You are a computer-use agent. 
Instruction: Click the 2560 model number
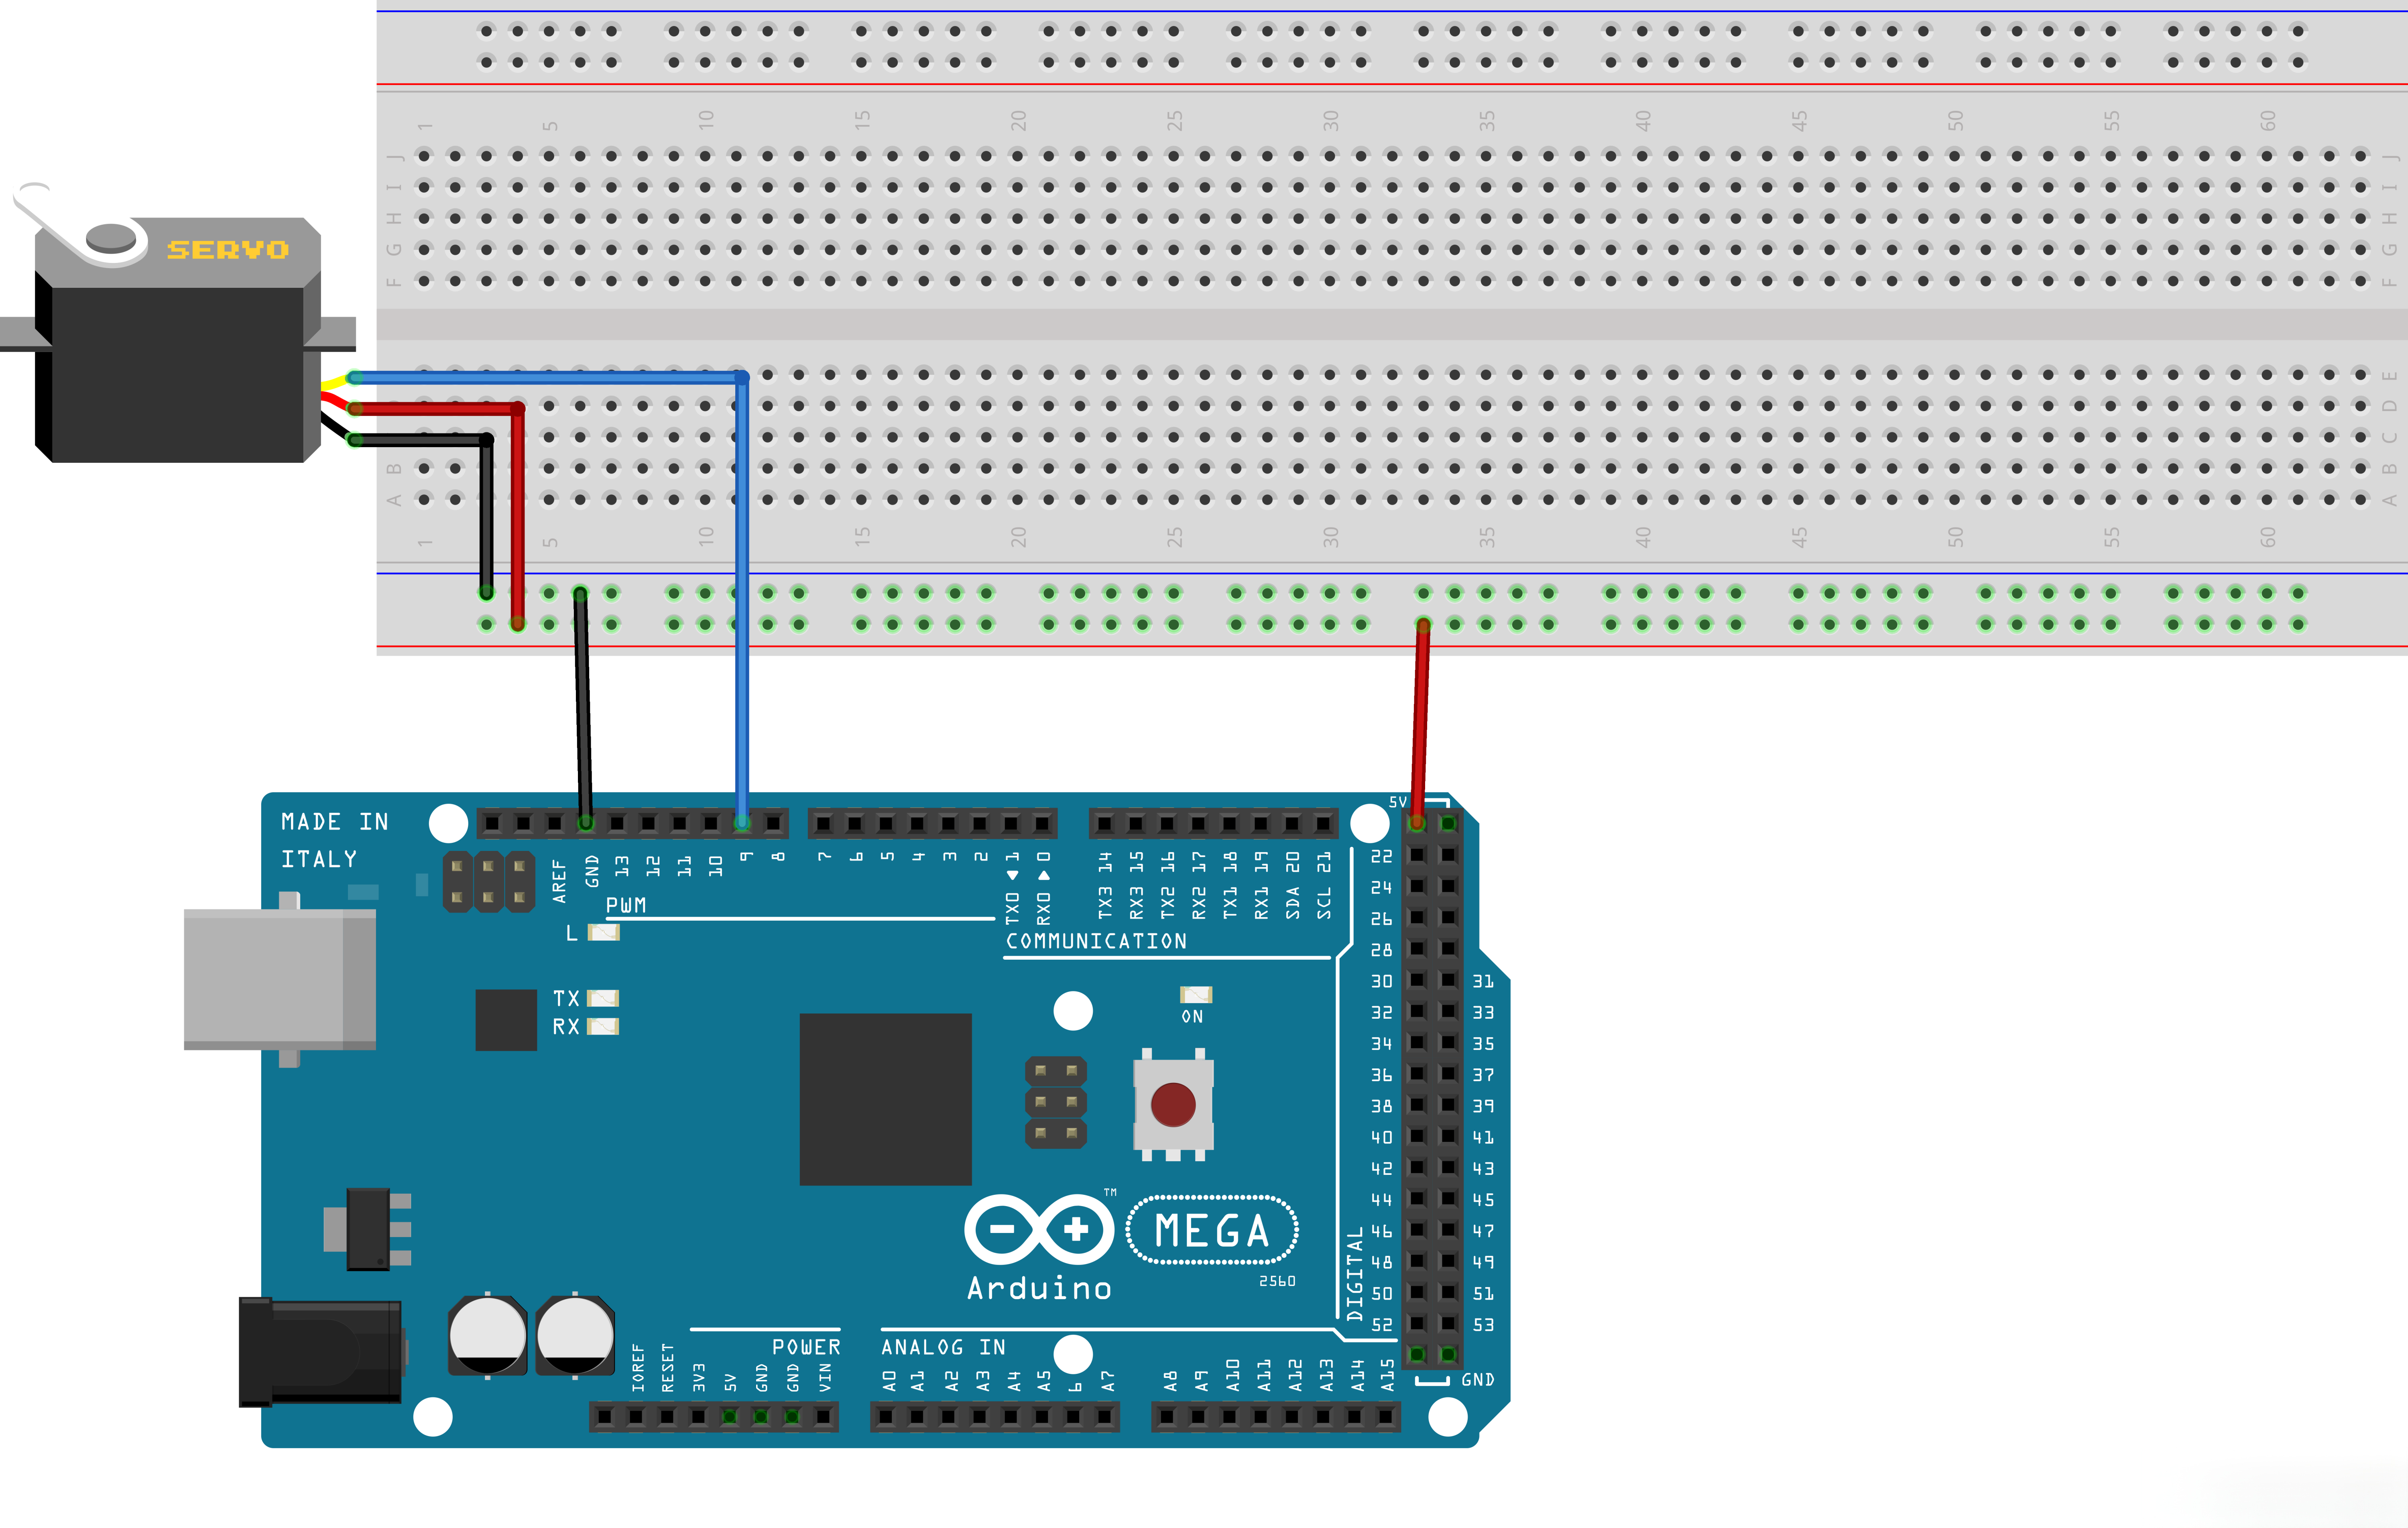(x=1277, y=1281)
